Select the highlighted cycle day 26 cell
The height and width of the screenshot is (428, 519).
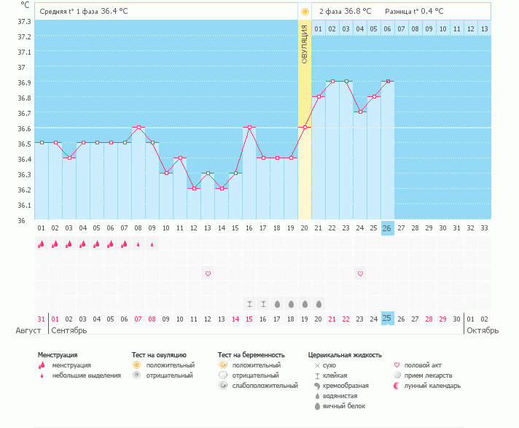[388, 228]
